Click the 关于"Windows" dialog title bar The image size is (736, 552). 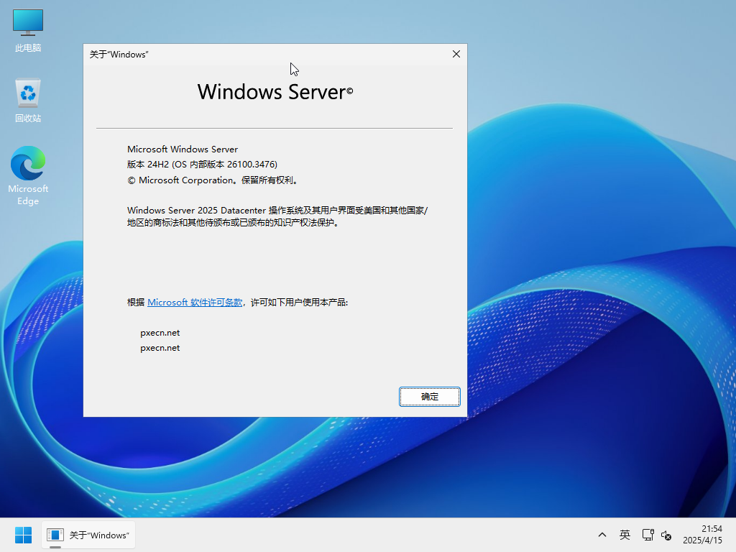click(252, 54)
